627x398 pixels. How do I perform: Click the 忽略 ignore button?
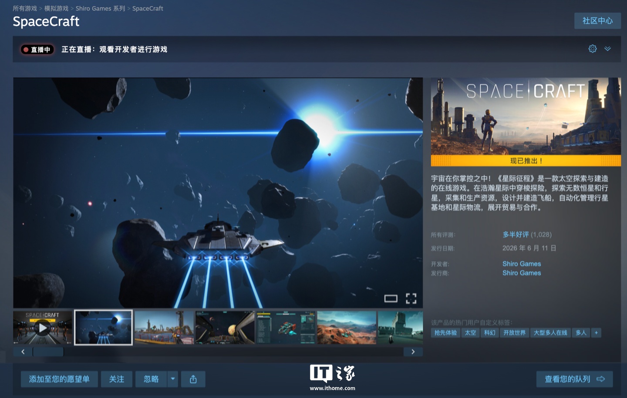pos(151,379)
